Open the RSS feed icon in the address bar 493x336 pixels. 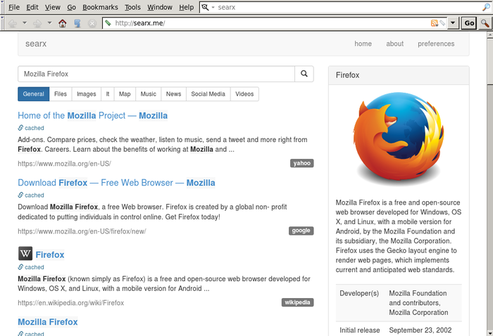tap(435, 23)
